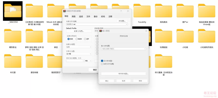Toggle the 显示密码(S) checkbox

[102, 61]
